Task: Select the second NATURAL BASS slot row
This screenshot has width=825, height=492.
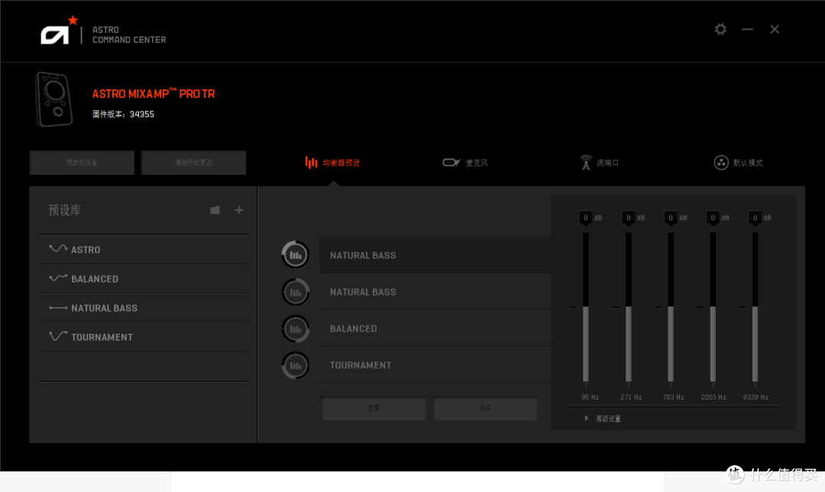Action: [x=435, y=292]
